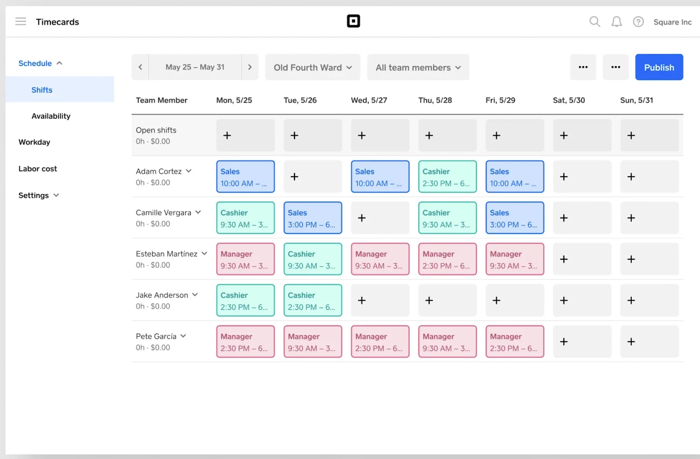Open the more options button beside Publish
700x459 pixels.
616,67
